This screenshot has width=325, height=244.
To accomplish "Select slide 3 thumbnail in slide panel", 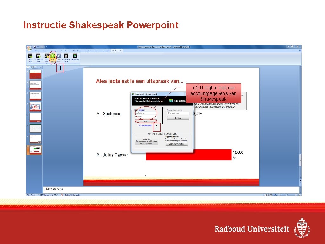I will coord(35,96).
